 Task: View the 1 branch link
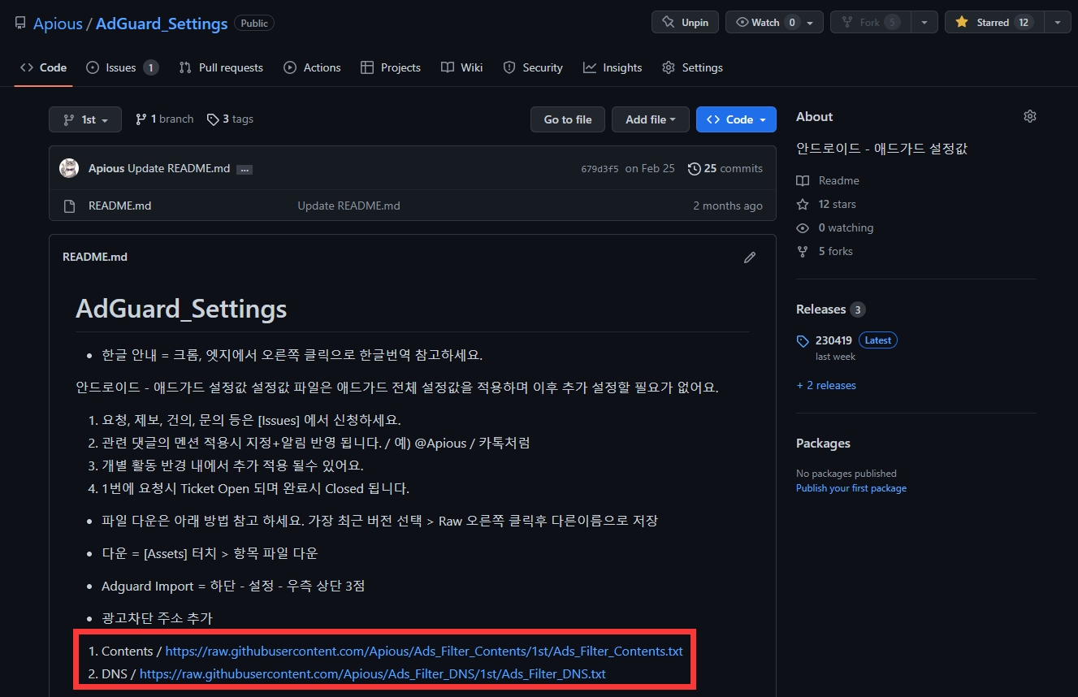(164, 119)
